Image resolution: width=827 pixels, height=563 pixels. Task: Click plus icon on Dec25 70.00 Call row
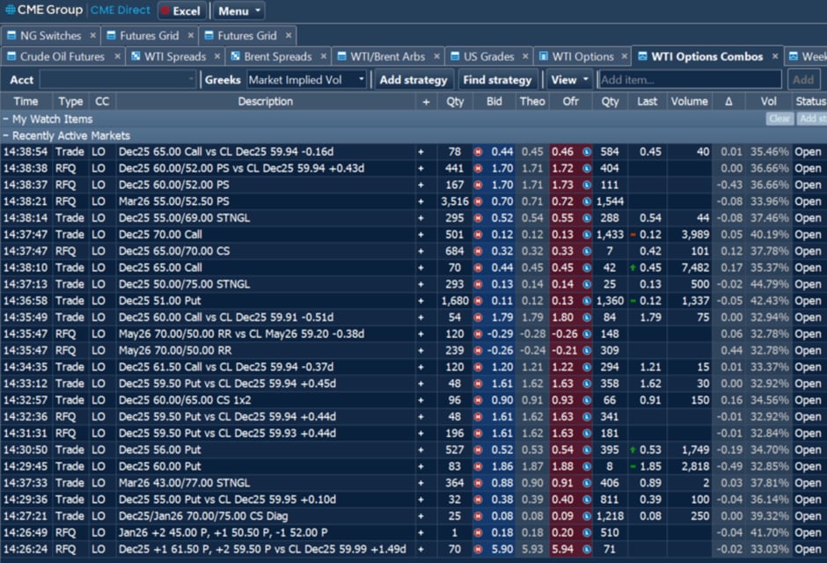coord(421,235)
